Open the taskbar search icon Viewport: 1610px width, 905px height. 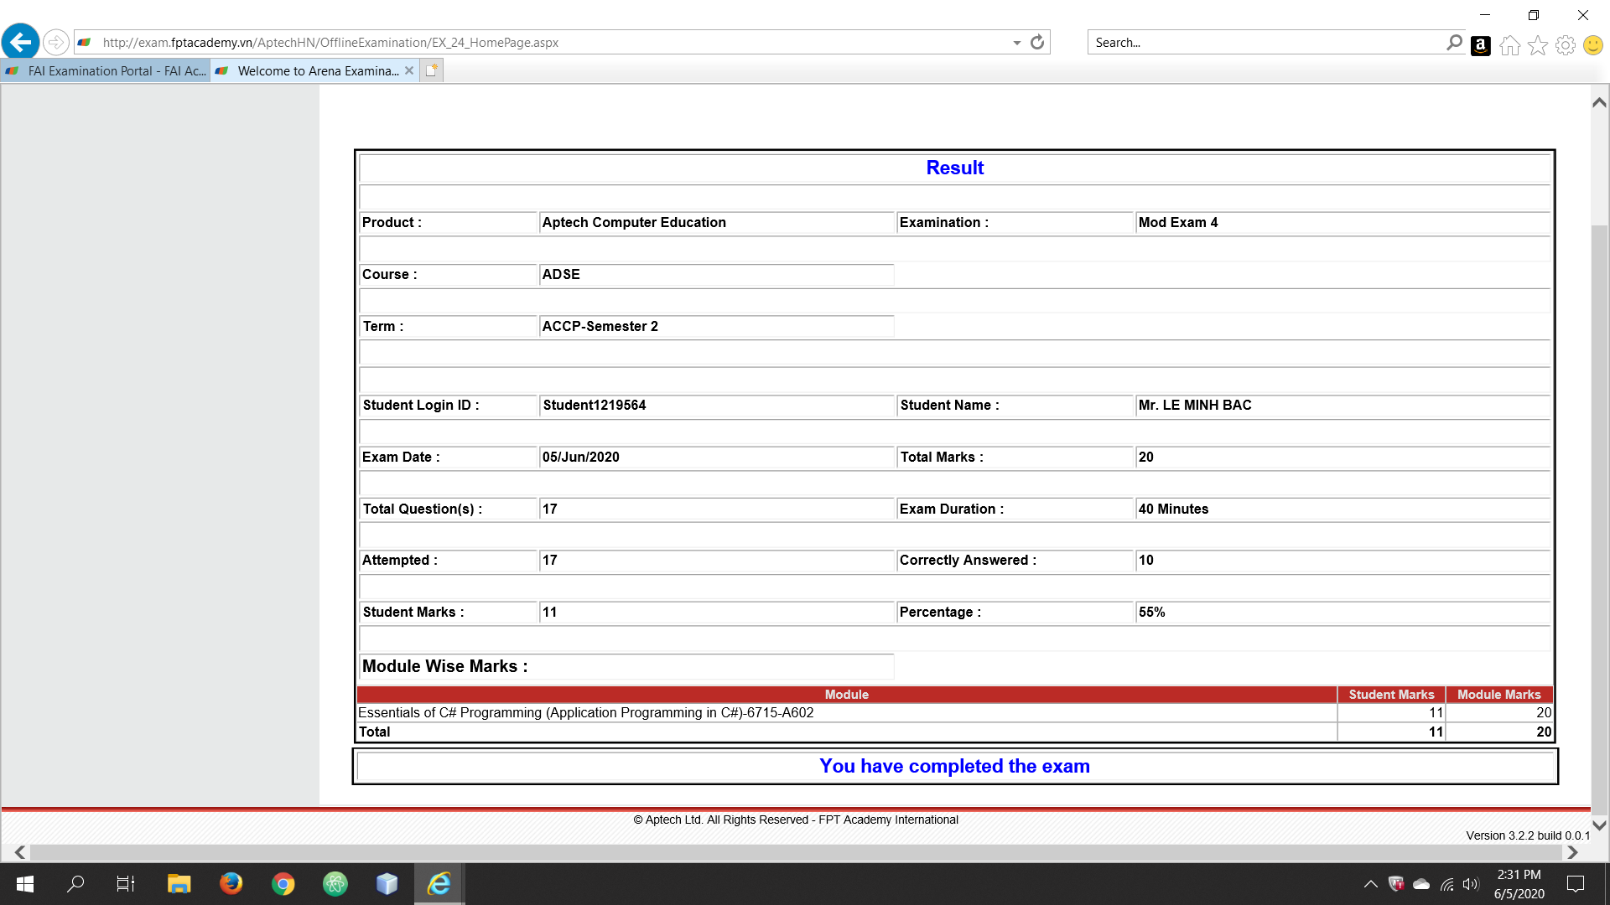pos(75,884)
